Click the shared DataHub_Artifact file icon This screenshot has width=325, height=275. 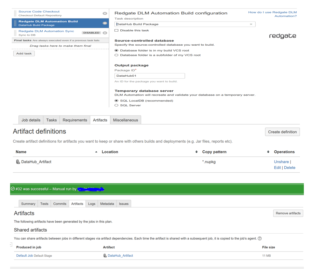tap(105, 256)
